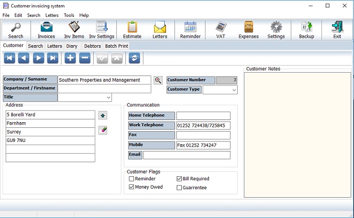This screenshot has width=354, height=218.
Task: Switch to the Customer tab
Action: pos(13,46)
